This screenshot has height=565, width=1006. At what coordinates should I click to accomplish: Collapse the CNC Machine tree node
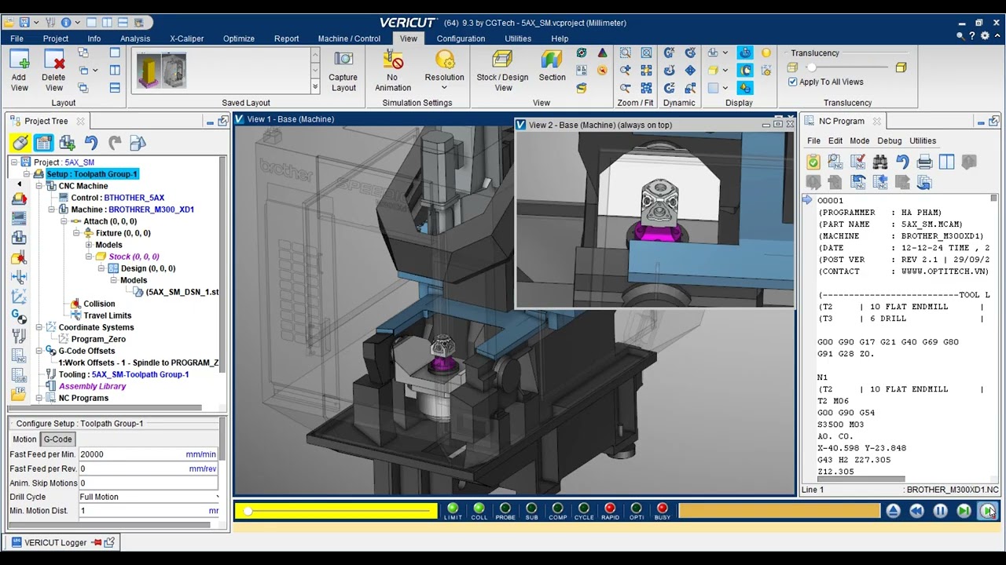[x=39, y=186]
